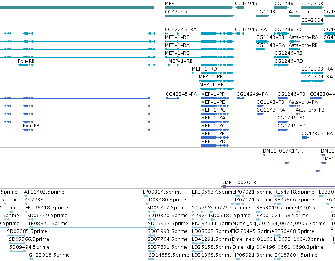The image size is (335, 261).
Task: Select EST EK305637.5prime
Action: coord(198,196)
